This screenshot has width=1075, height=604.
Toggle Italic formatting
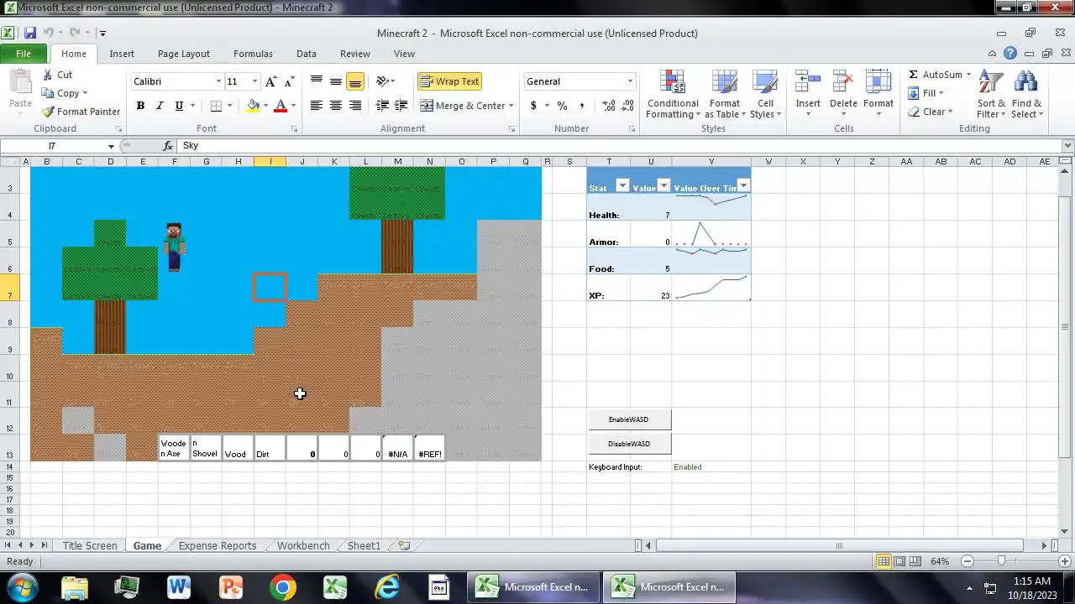[160, 106]
